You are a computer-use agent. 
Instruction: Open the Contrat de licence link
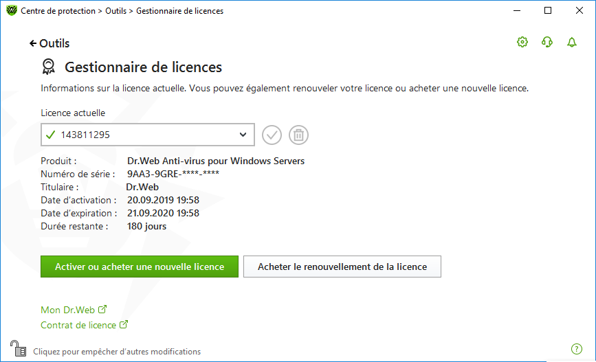click(x=85, y=325)
